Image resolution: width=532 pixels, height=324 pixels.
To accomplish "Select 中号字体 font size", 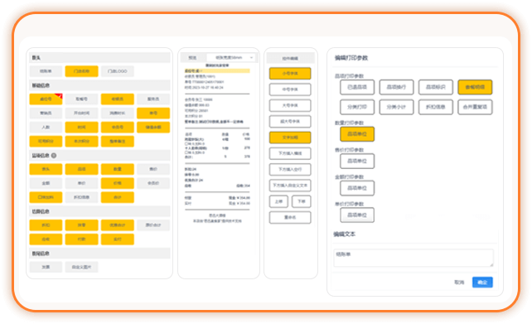I will 290,89.
